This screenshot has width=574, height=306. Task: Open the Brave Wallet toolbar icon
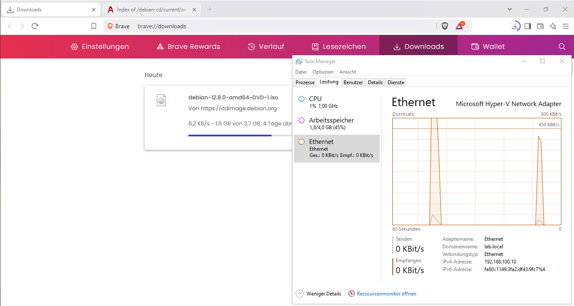click(x=540, y=26)
